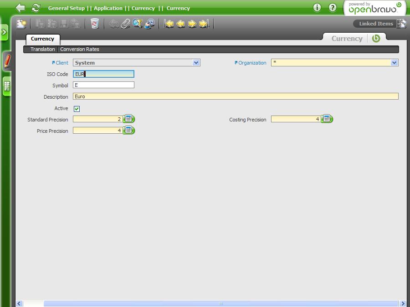This screenshot has height=307, width=410.
Task: Open the Organization dropdown
Action: [x=394, y=63]
